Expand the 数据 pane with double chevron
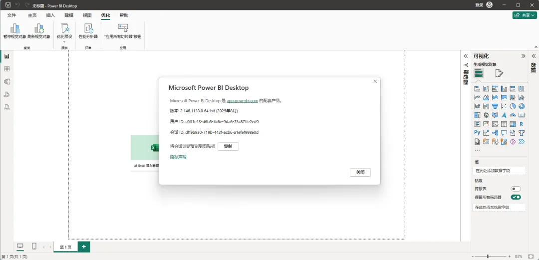Screen dimensions: 539x260 [534, 56]
